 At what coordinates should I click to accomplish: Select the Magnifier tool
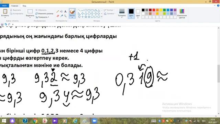(65, 16)
